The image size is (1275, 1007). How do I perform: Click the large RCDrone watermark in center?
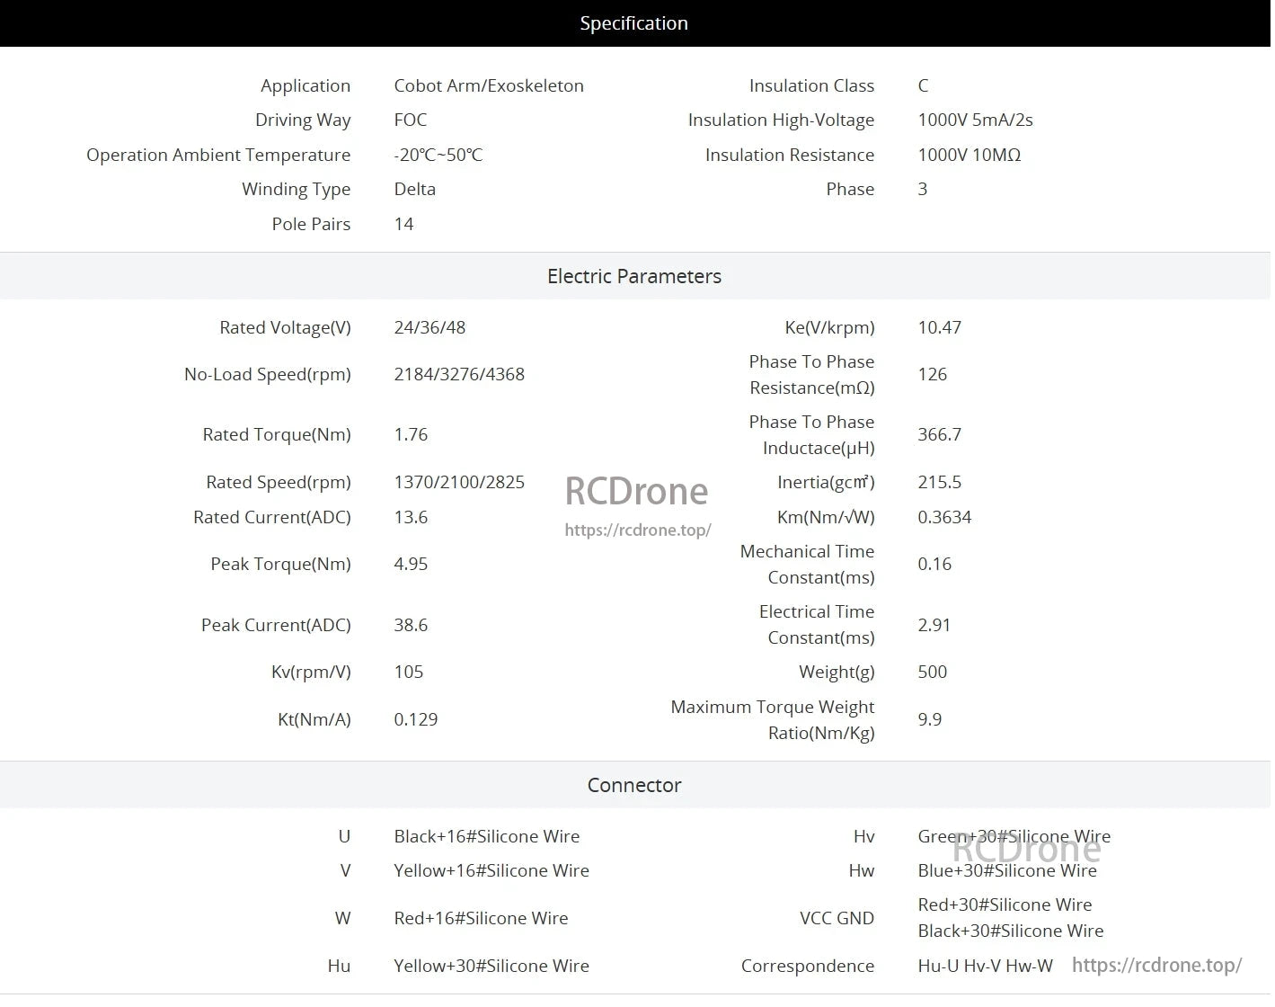point(636,491)
